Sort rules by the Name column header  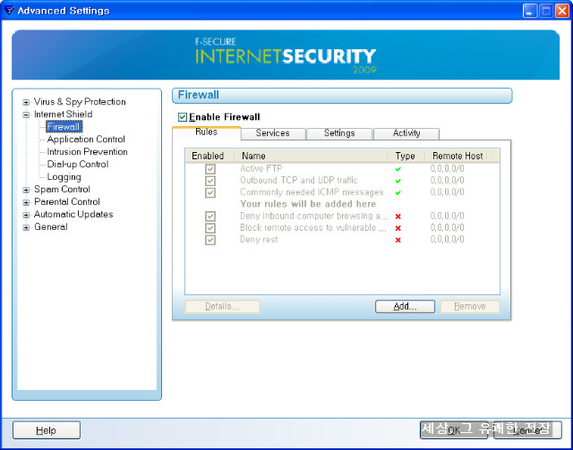pos(312,156)
